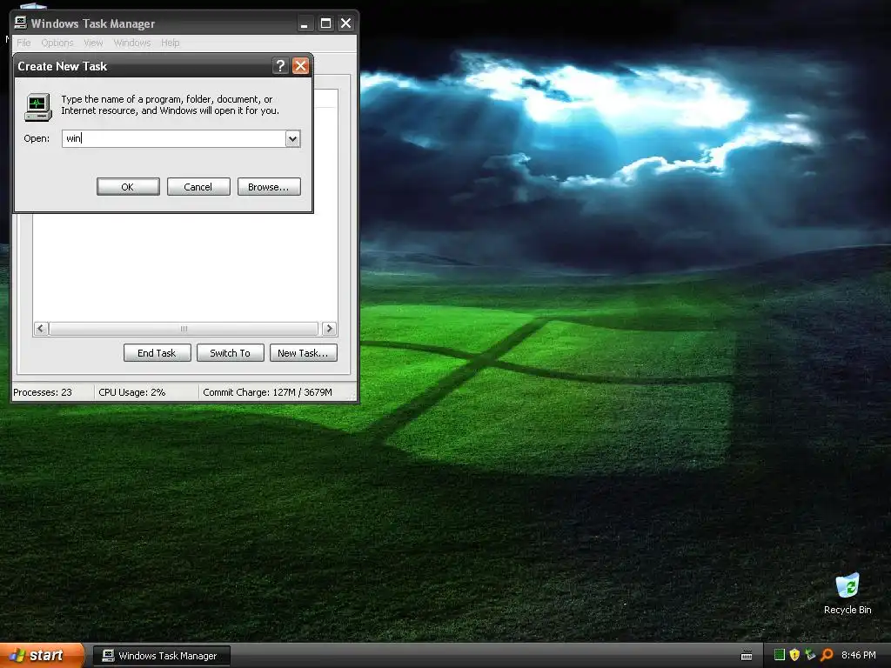891x668 pixels.
Task: Click End Task in Task Manager
Action: pyautogui.click(x=157, y=353)
